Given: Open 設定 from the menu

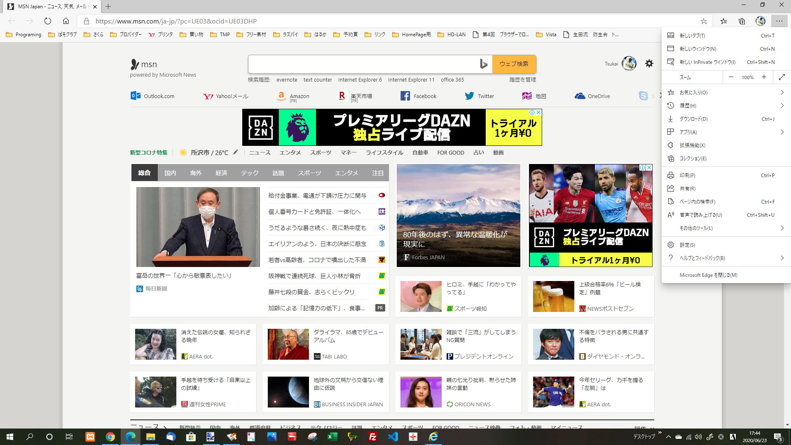Looking at the screenshot, I should pyautogui.click(x=687, y=245).
